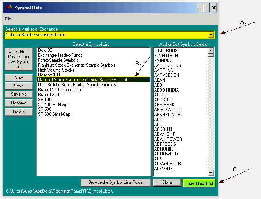Click the ACKRUTI symbol
This screenshot has width=261, height=199.
163,129
